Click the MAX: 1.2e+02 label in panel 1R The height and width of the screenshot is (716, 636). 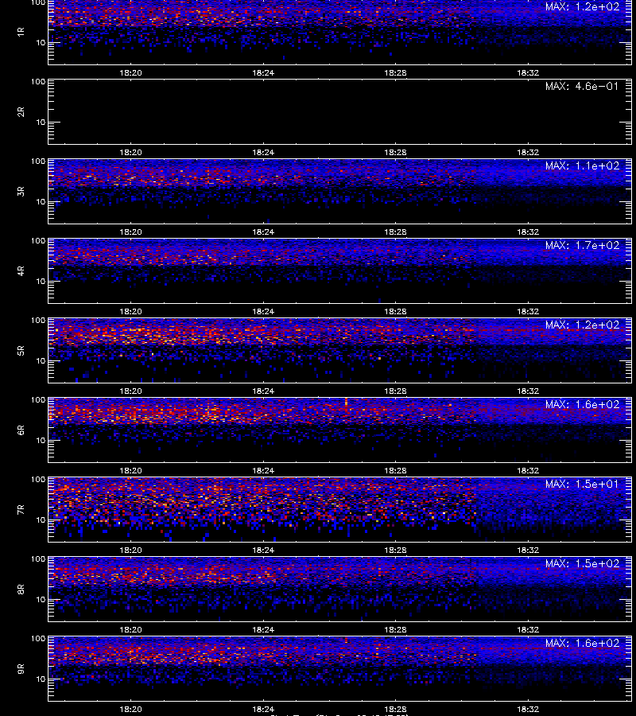coord(582,7)
